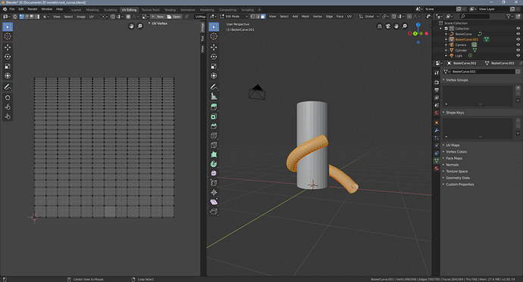Choose the Spin tool
Viewport: 523px width, 282px height.
214,164
